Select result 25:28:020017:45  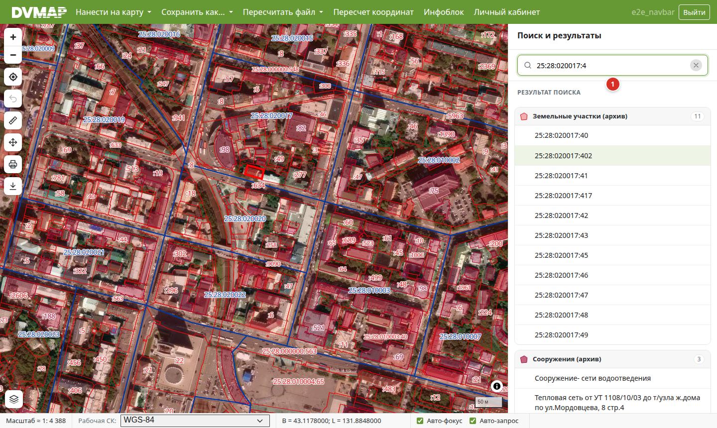pos(612,255)
